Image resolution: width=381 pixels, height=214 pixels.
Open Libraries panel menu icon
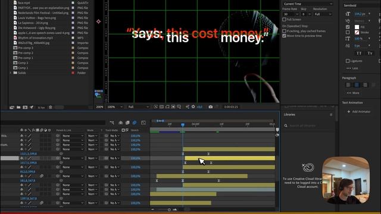[x=331, y=115]
